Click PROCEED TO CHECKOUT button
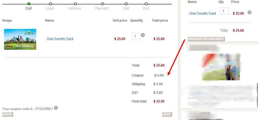Viewport: 258px width, 120px height. [x=206, y=39]
